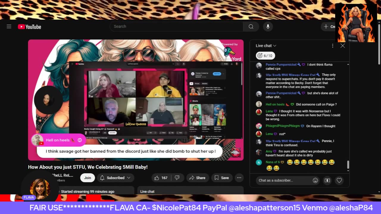This screenshot has width=381, height=214.
Task: Select PhlegmiPhlegmPhlegm chat username
Action: click(283, 126)
